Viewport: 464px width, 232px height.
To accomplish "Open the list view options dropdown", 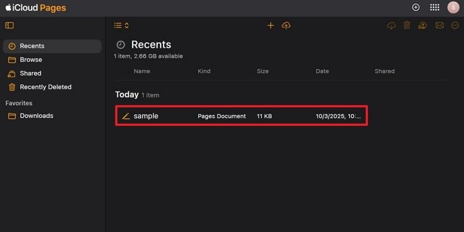I will (x=121, y=25).
